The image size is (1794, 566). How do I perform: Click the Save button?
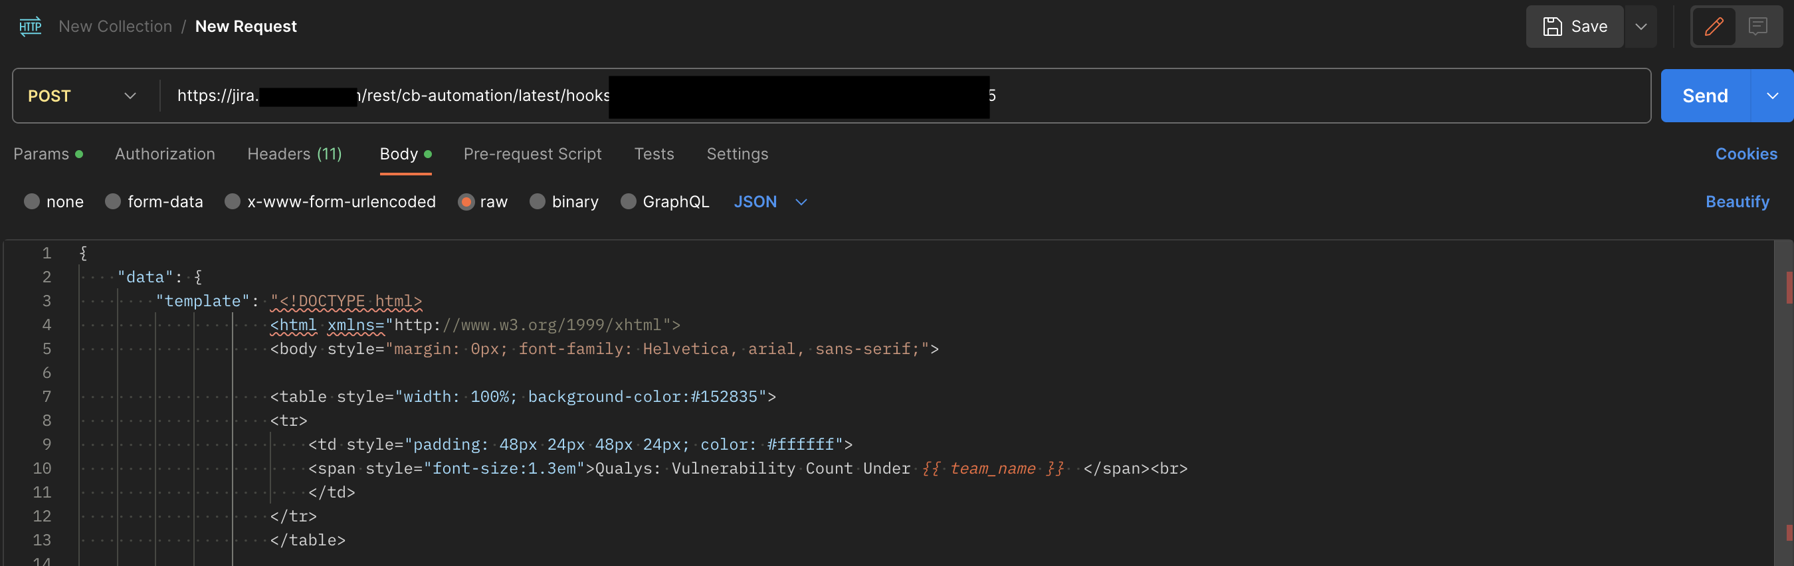pyautogui.click(x=1575, y=27)
